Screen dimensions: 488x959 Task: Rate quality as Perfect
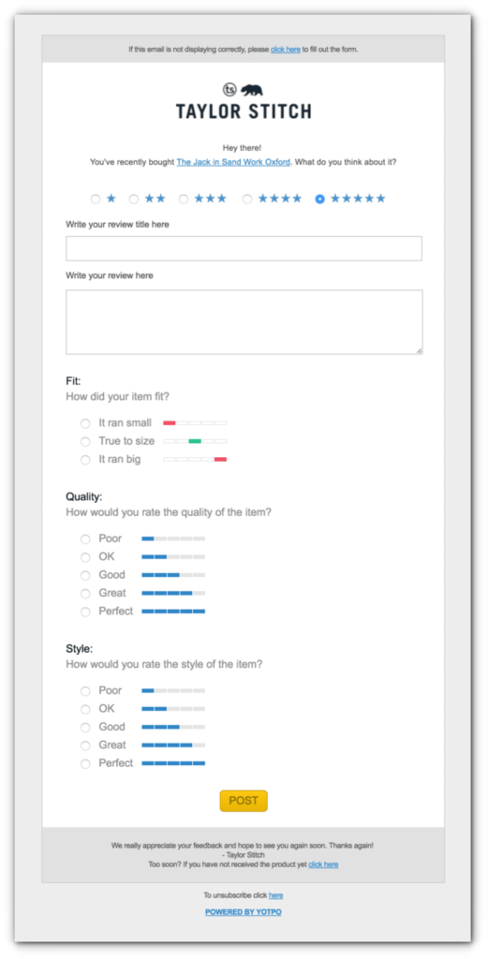tap(85, 612)
